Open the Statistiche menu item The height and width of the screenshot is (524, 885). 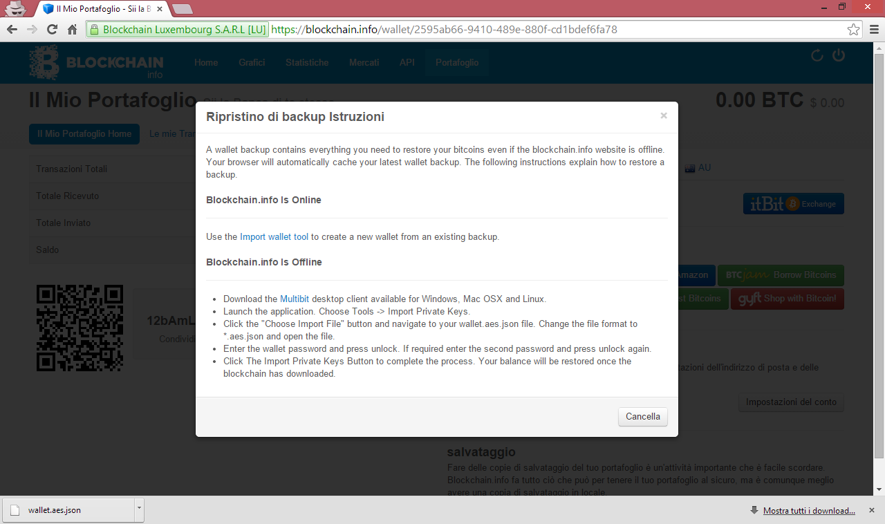(x=307, y=62)
